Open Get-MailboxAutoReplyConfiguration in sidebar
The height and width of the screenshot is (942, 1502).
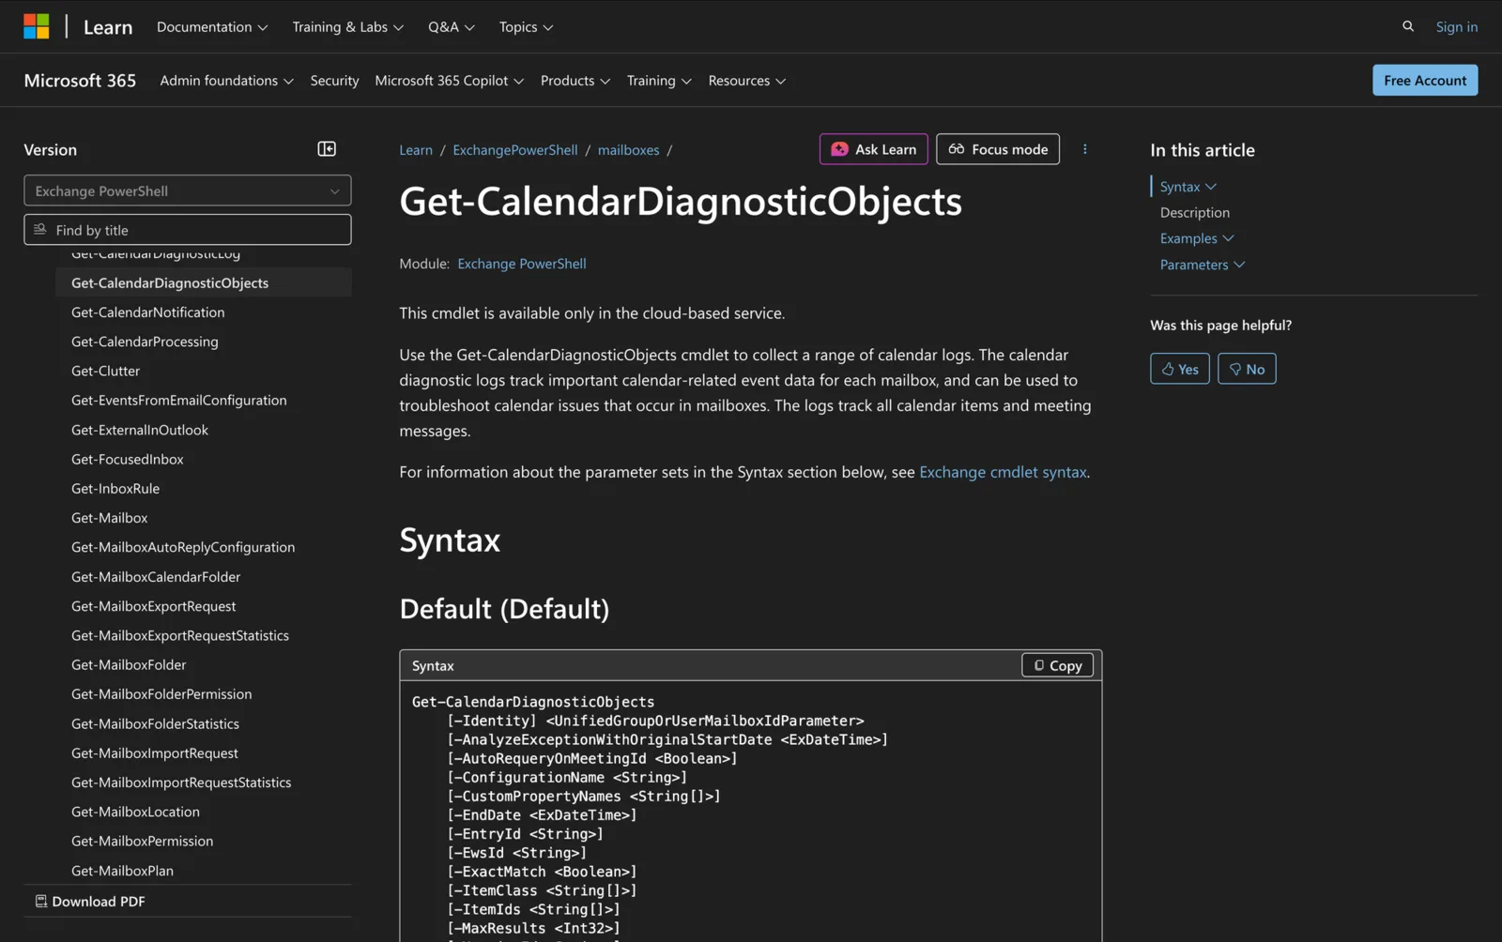click(183, 547)
